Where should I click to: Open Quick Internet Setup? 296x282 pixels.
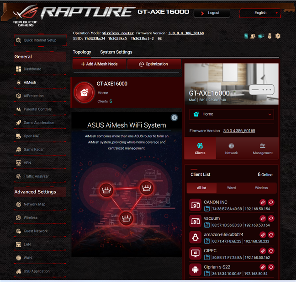[x=40, y=40]
